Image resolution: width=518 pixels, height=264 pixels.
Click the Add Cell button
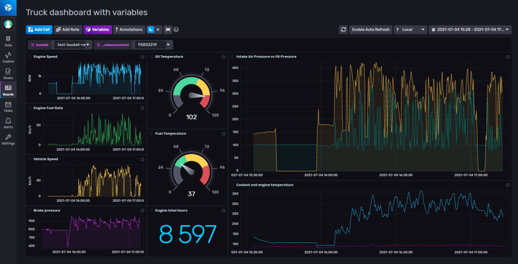[x=39, y=30]
